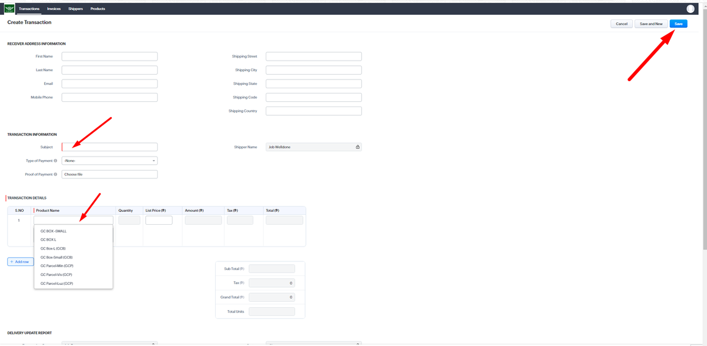707x346 pixels.
Task: Click the S.NO column header
Action: coord(19,211)
